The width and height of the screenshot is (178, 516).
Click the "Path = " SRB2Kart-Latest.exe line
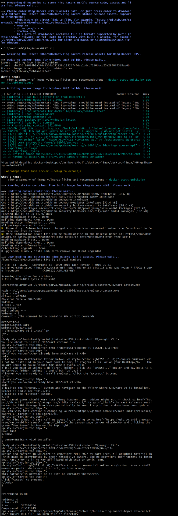[x=60, y=291]
